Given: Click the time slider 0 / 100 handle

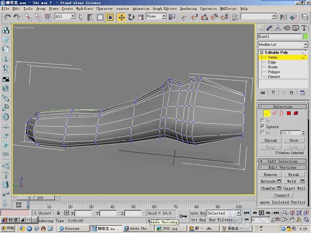Looking at the screenshot, I should pos(36,197).
